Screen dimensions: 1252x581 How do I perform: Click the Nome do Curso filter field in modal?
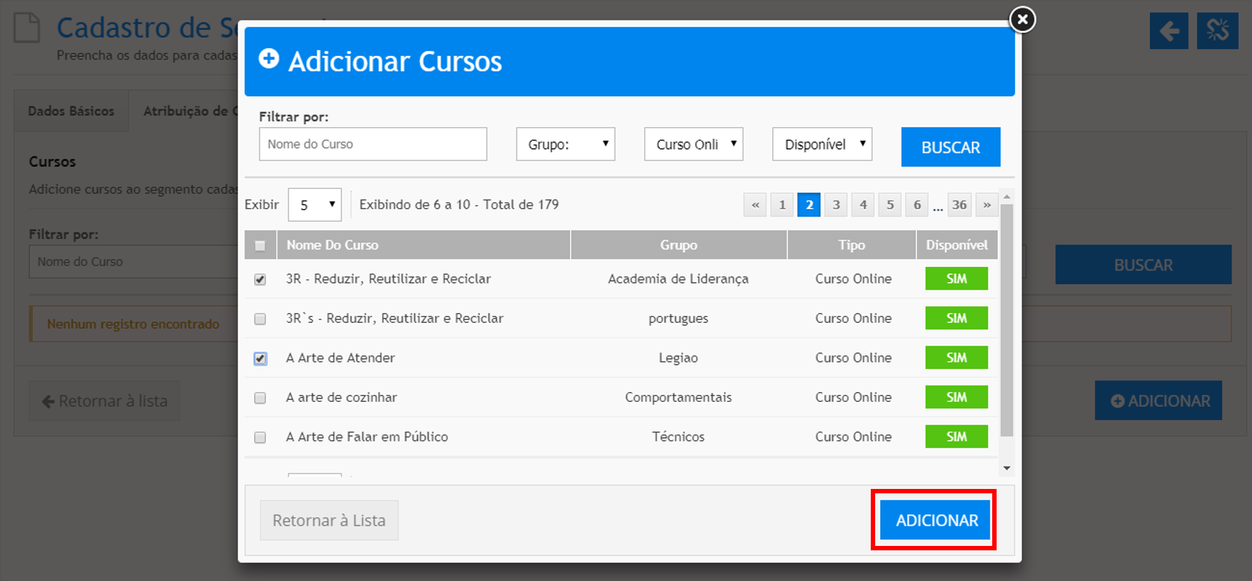tap(372, 144)
